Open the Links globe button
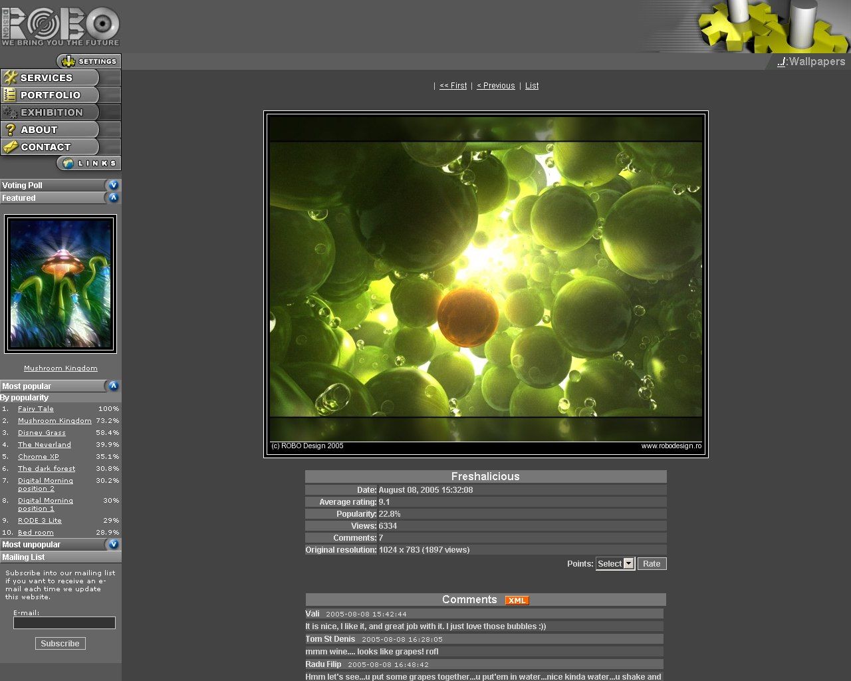This screenshot has height=681, width=851. coord(89,163)
